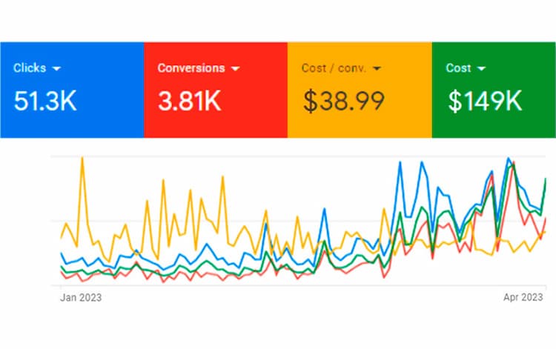
Task: Click the Clicks label text
Action: (x=30, y=68)
